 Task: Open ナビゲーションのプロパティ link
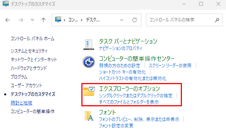(x=121, y=48)
